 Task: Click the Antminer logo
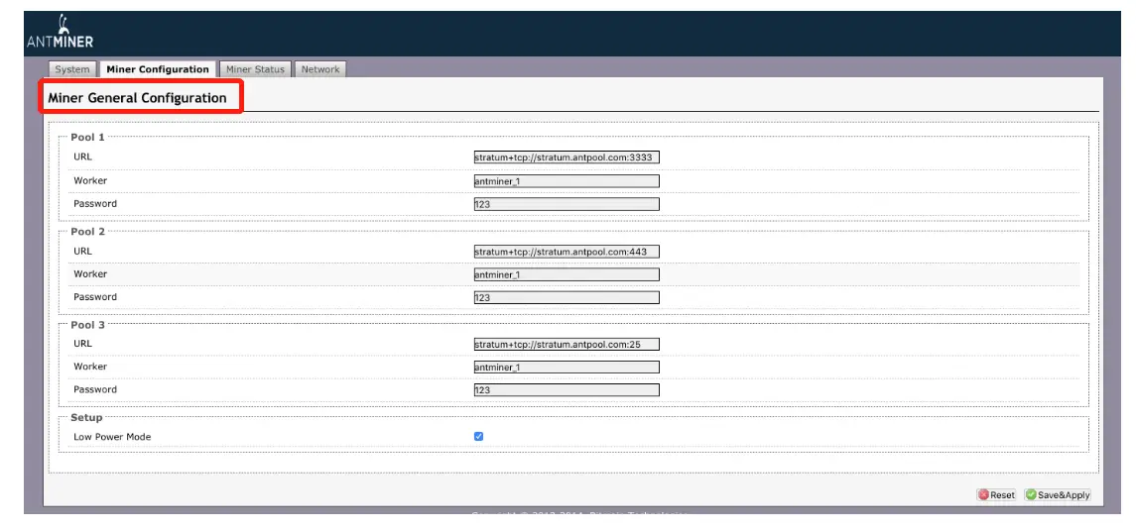(60, 33)
